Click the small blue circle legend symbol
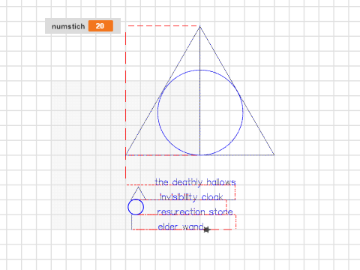Screen dimensions: 360x270 [136, 207]
